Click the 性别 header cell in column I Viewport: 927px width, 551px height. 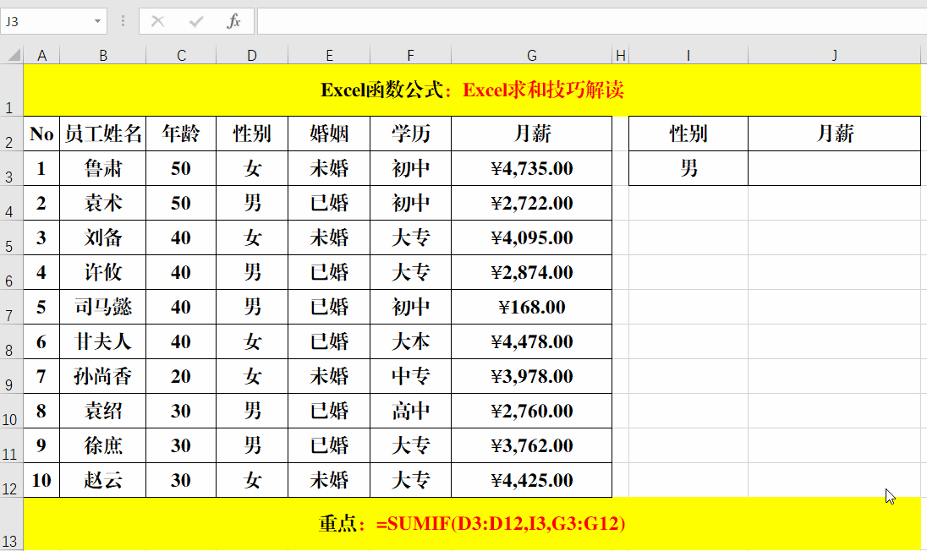point(688,133)
